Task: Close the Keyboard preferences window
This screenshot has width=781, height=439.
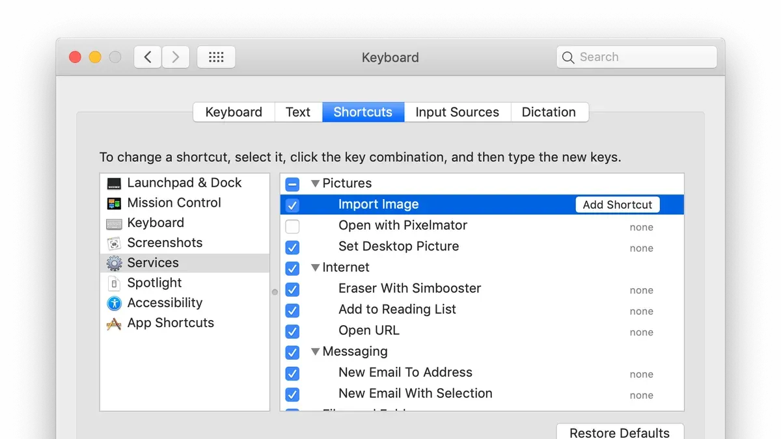Action: [x=75, y=57]
